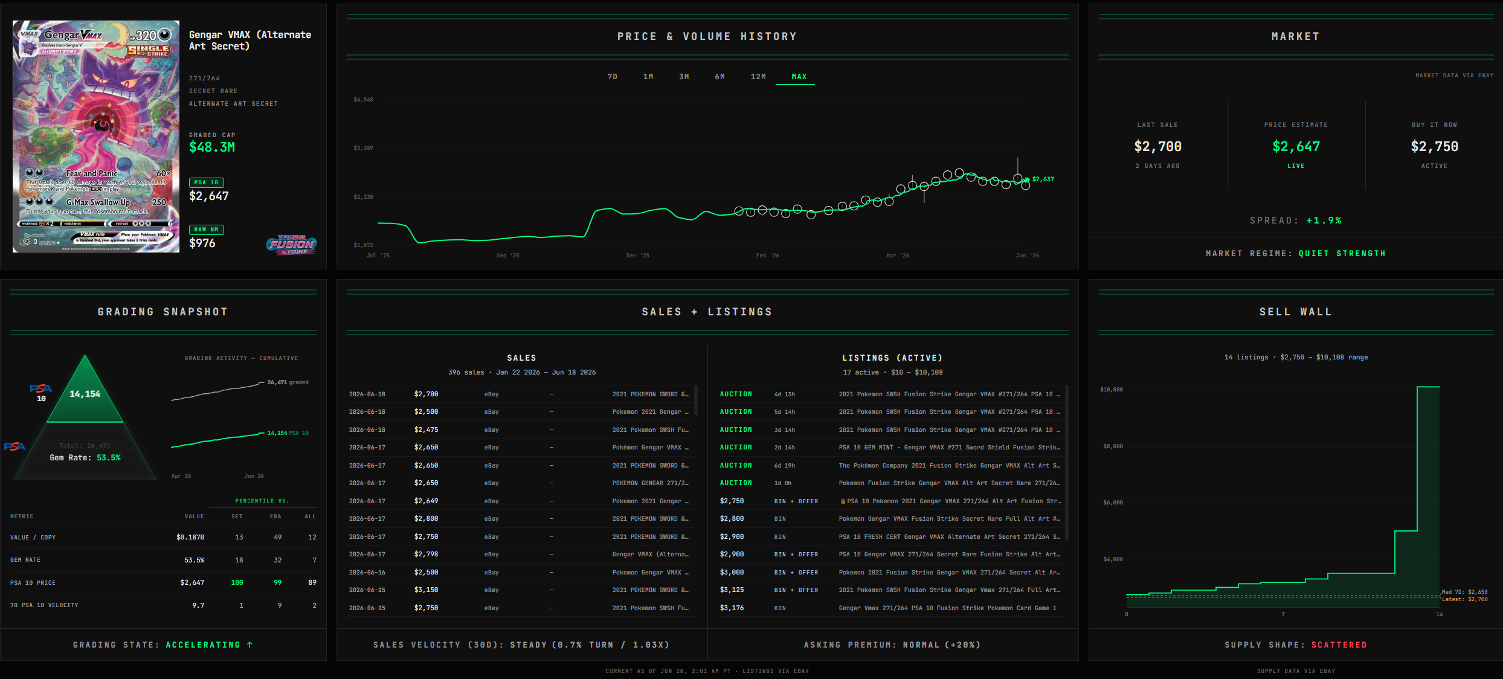Select the RAW NM grade badge
Screen dimensions: 1503x679
[x=207, y=230]
